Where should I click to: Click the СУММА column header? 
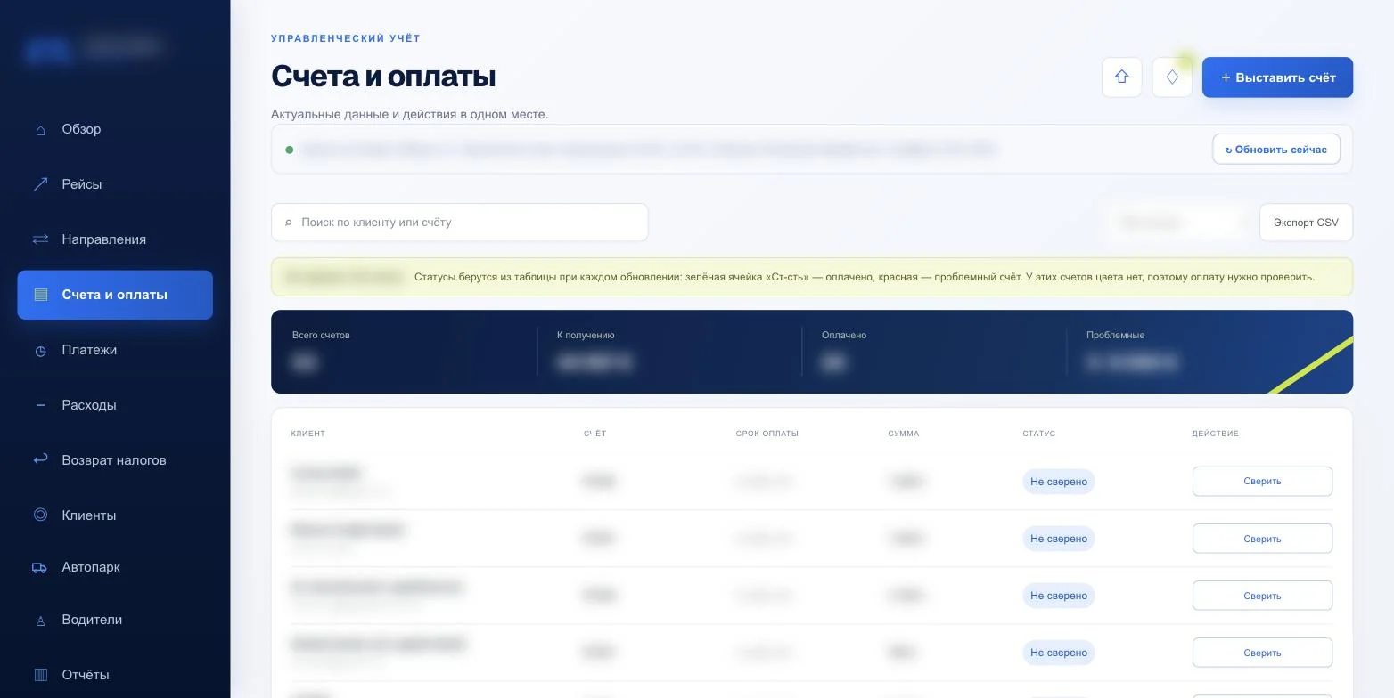tap(904, 434)
